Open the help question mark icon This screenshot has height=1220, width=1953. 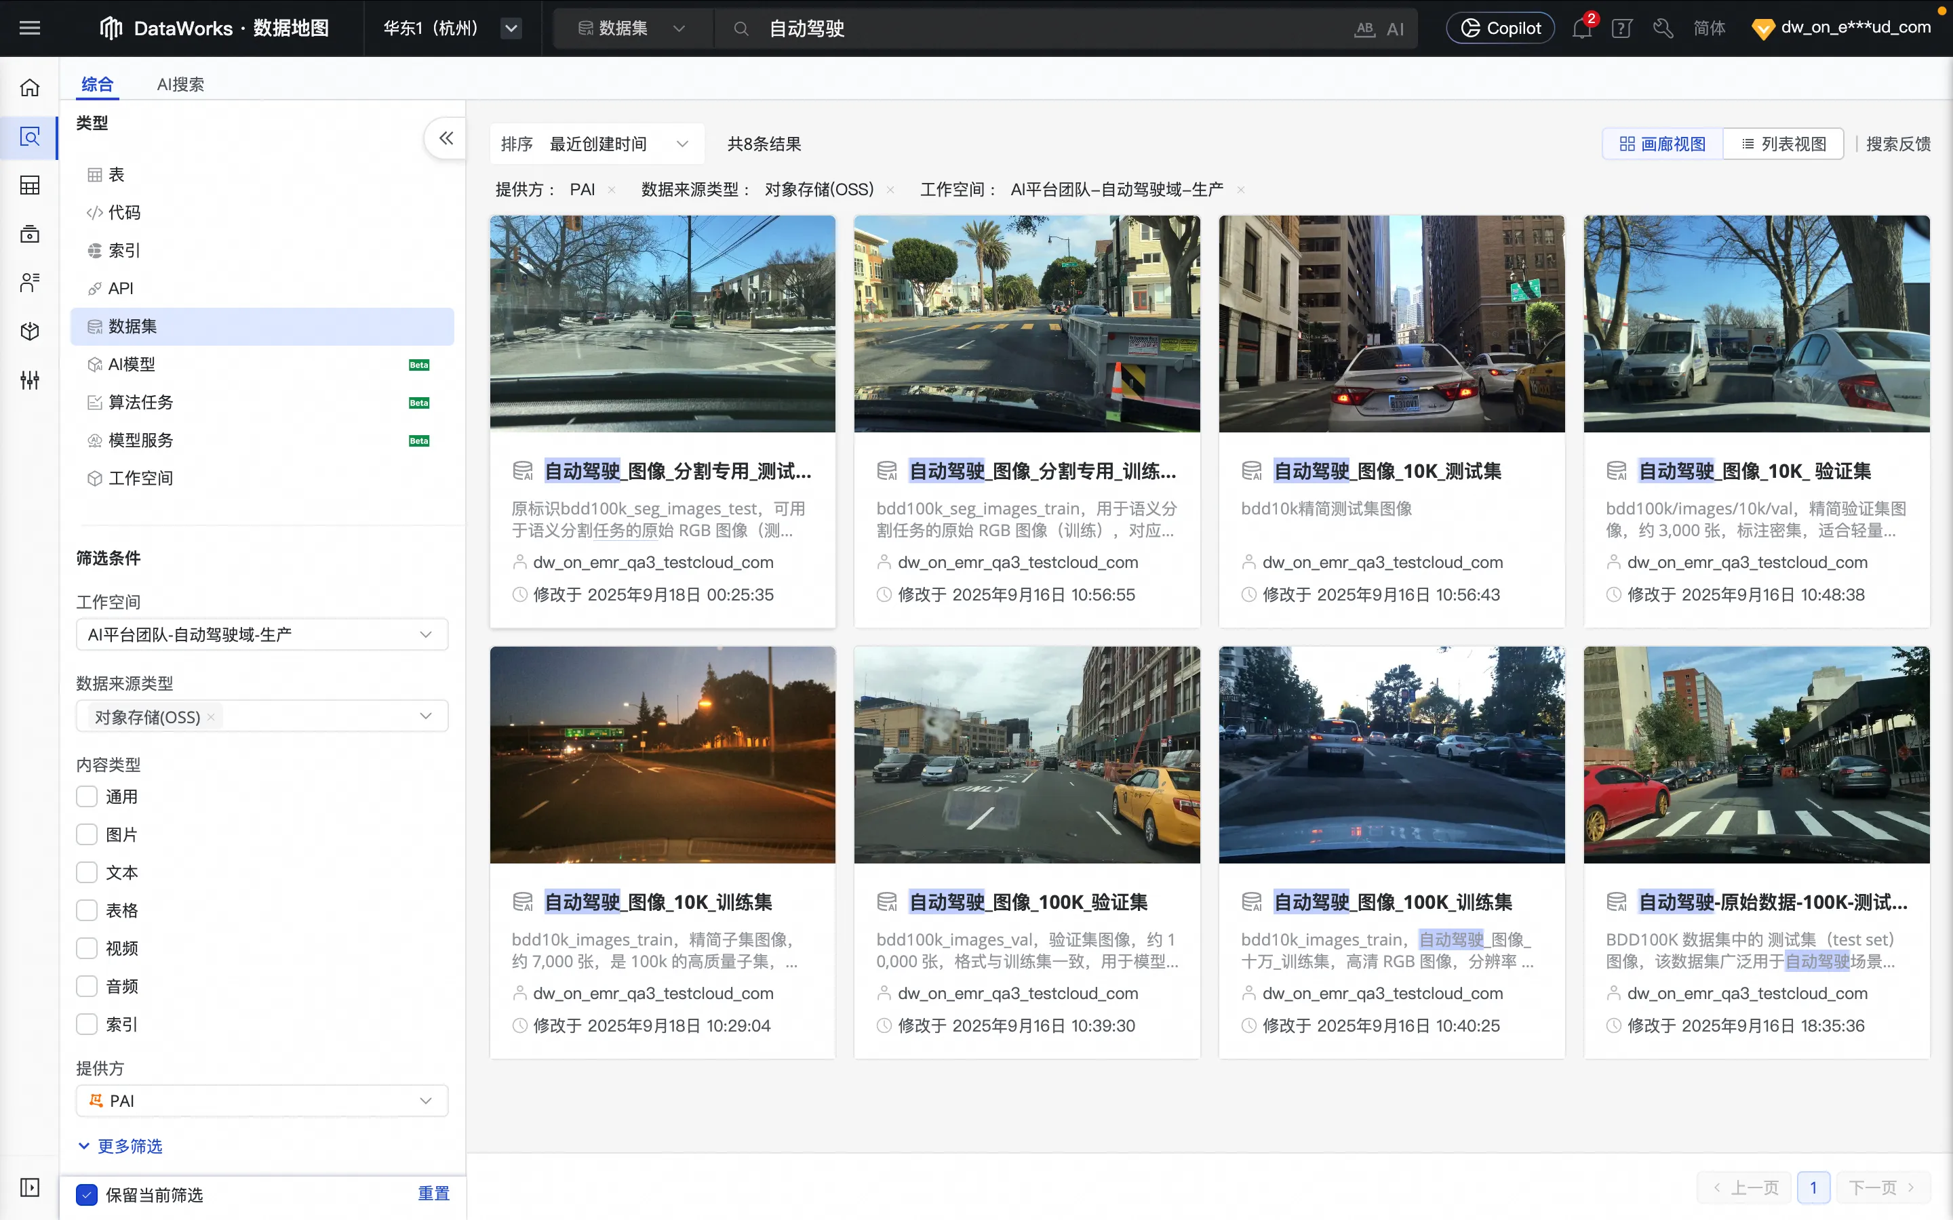pyautogui.click(x=1621, y=29)
